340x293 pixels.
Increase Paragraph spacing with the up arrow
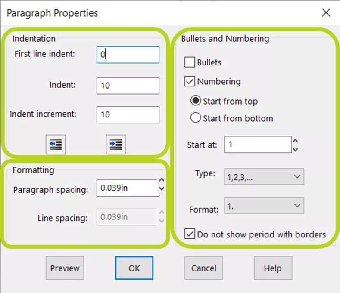pyautogui.click(x=162, y=180)
